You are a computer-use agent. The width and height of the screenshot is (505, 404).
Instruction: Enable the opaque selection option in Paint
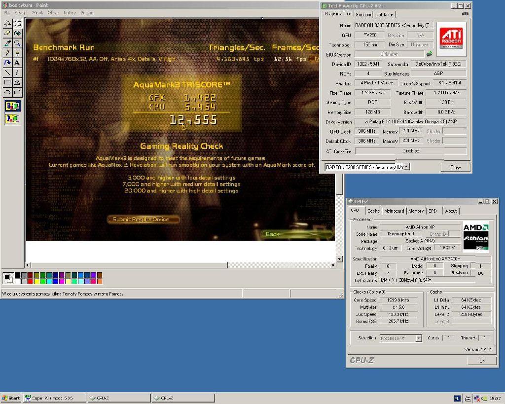point(12,106)
